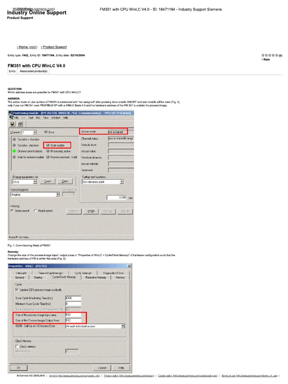Click the Processing active indicator light
Image resolution: width=288 pixels, height=384 pixels.
pos(48,151)
